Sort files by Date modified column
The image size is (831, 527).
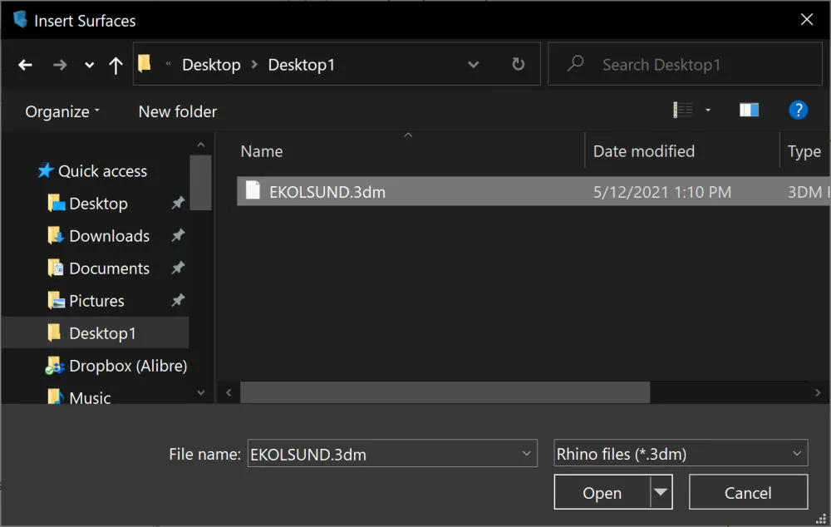[x=644, y=151]
